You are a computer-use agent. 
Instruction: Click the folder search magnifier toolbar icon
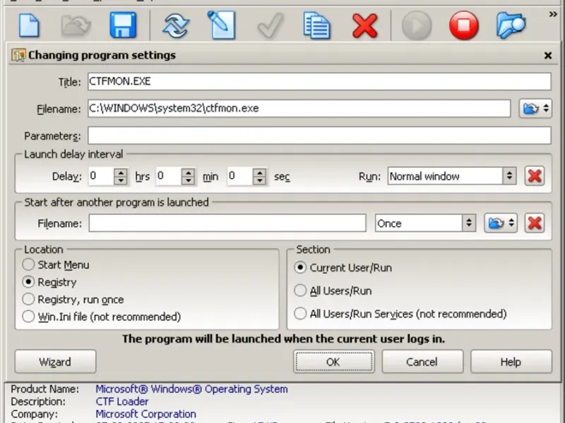[x=511, y=25]
